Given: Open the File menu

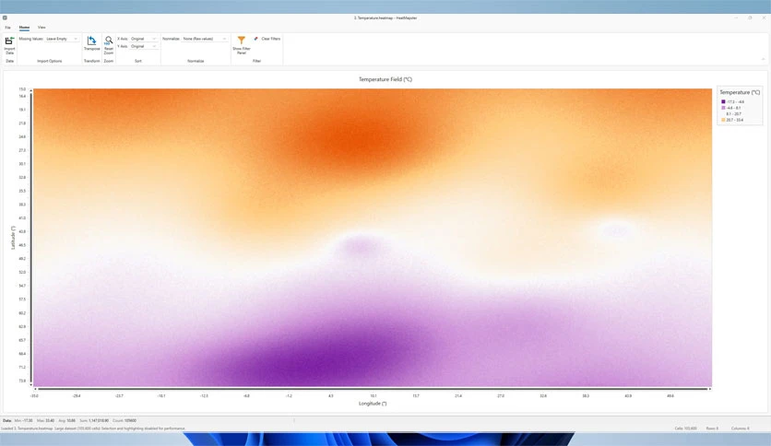Looking at the screenshot, I should (x=8, y=28).
